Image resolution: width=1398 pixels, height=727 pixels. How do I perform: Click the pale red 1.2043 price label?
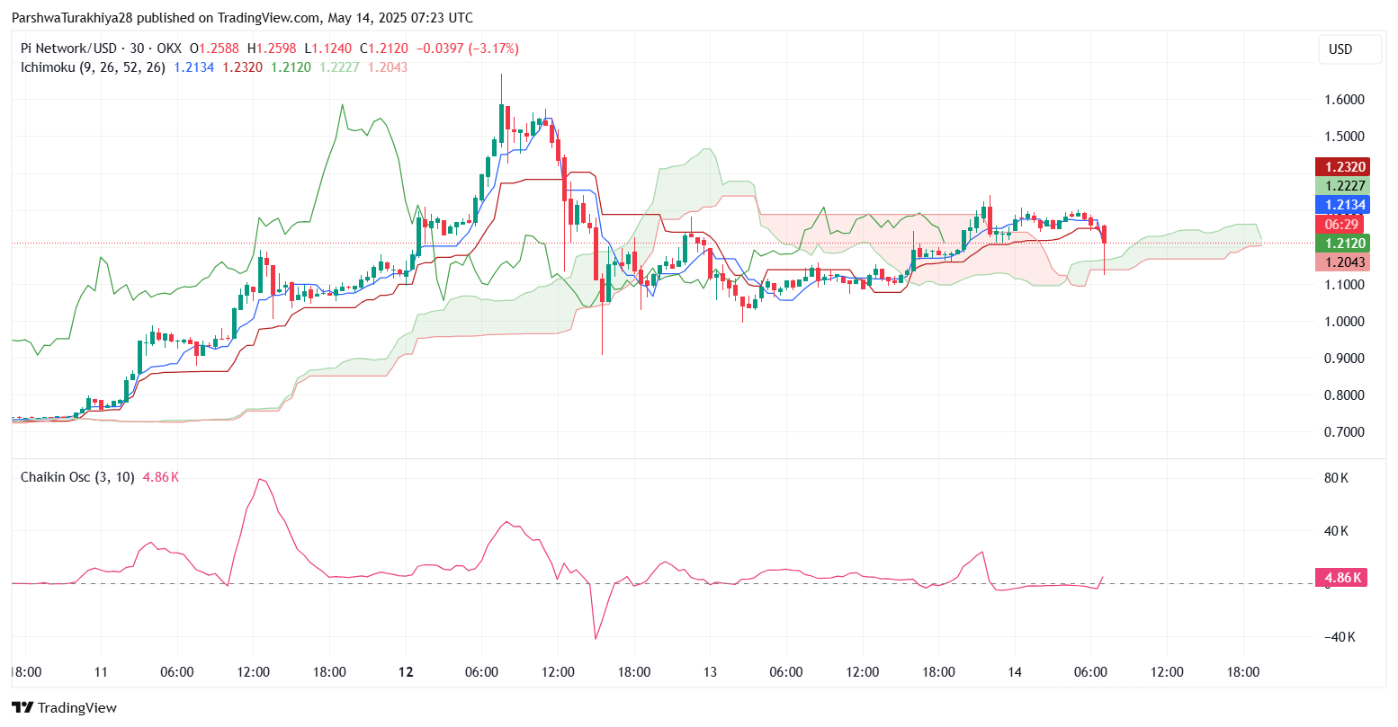[1341, 262]
